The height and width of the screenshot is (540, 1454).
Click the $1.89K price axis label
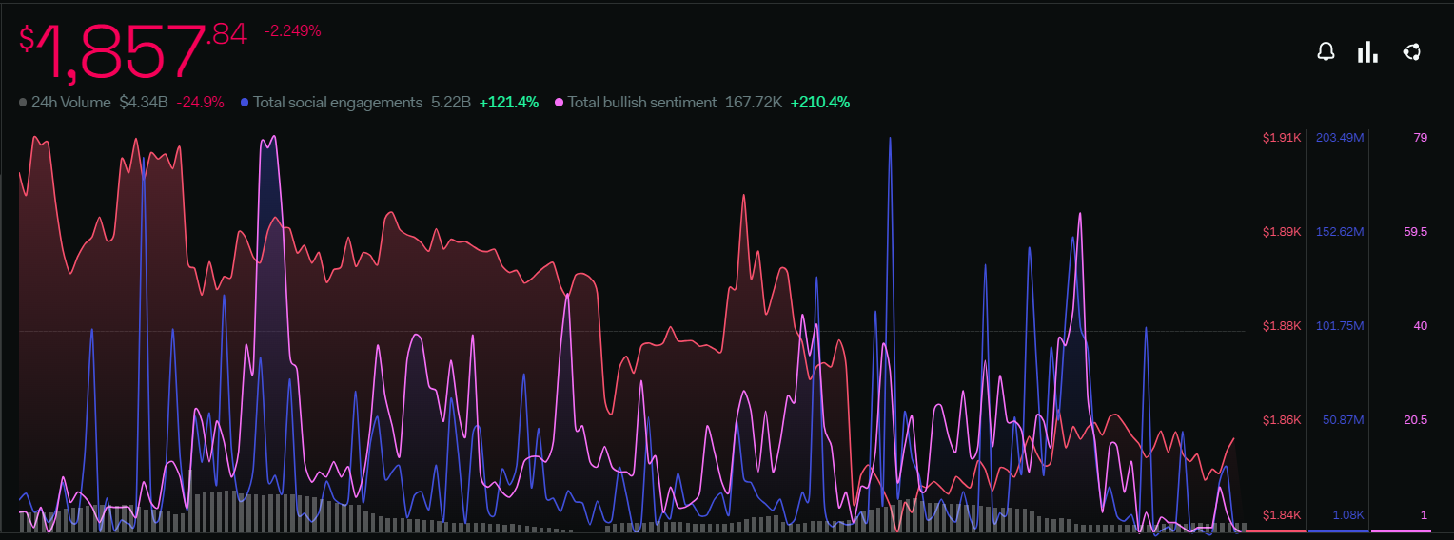click(x=1281, y=232)
